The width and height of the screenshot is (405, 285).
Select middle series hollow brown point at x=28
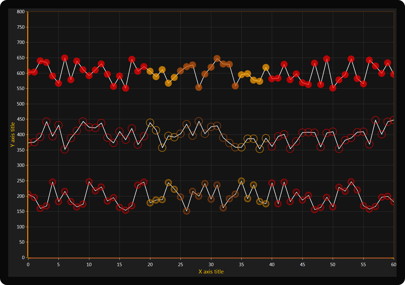[199, 121]
